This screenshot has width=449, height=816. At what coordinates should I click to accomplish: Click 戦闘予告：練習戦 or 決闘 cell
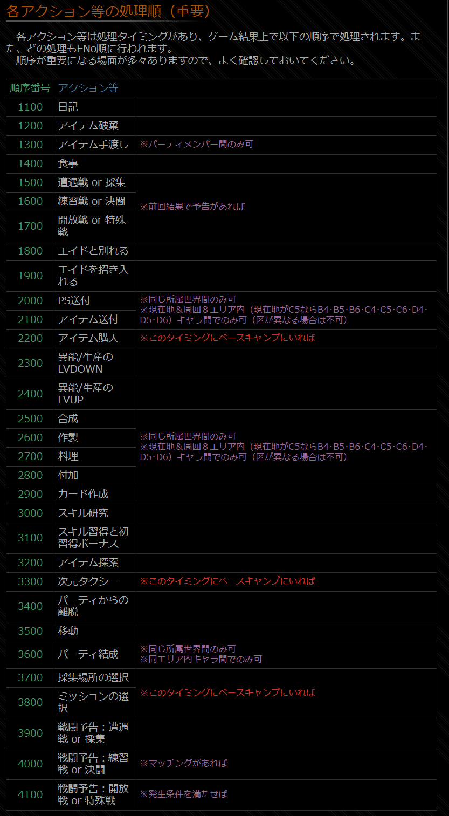pyautogui.click(x=95, y=764)
